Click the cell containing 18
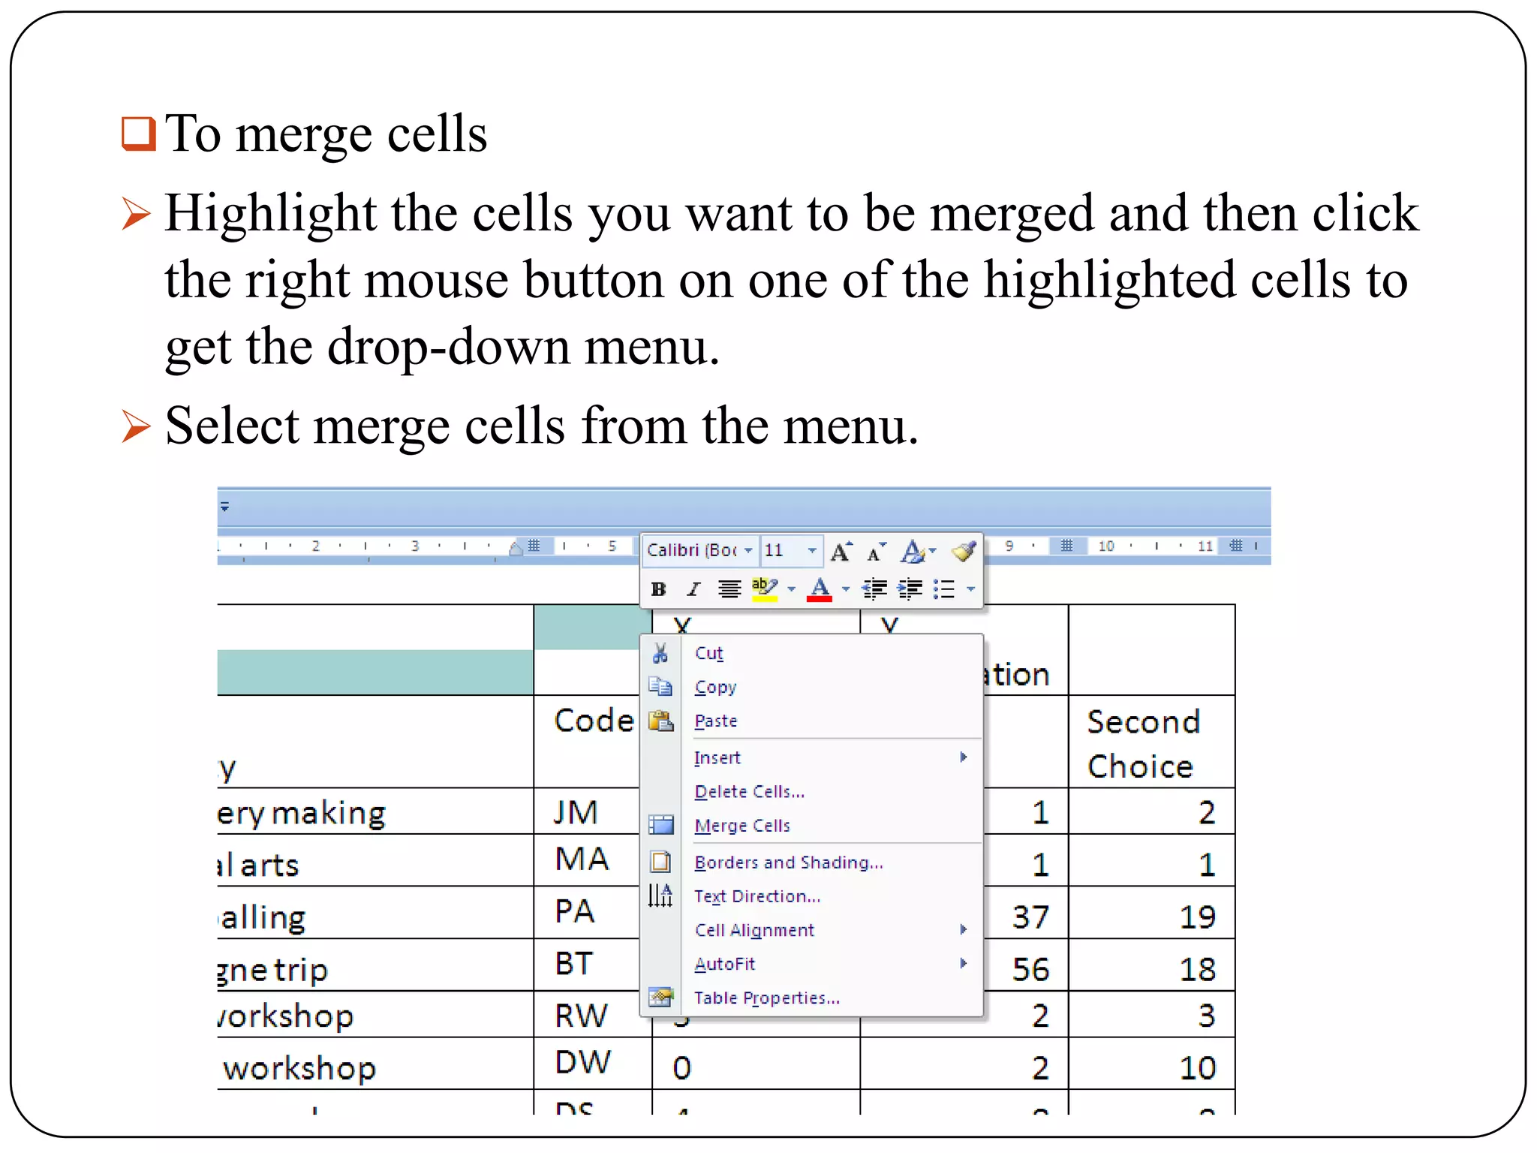The image size is (1537, 1153). coord(1151,965)
